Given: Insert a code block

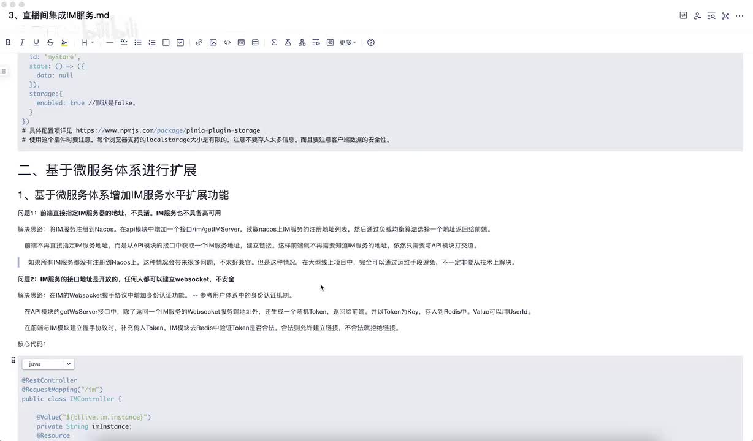Looking at the screenshot, I should [x=241, y=42].
